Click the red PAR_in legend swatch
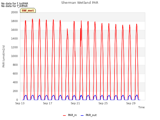160x120 pixels. click(x=64, y=115)
